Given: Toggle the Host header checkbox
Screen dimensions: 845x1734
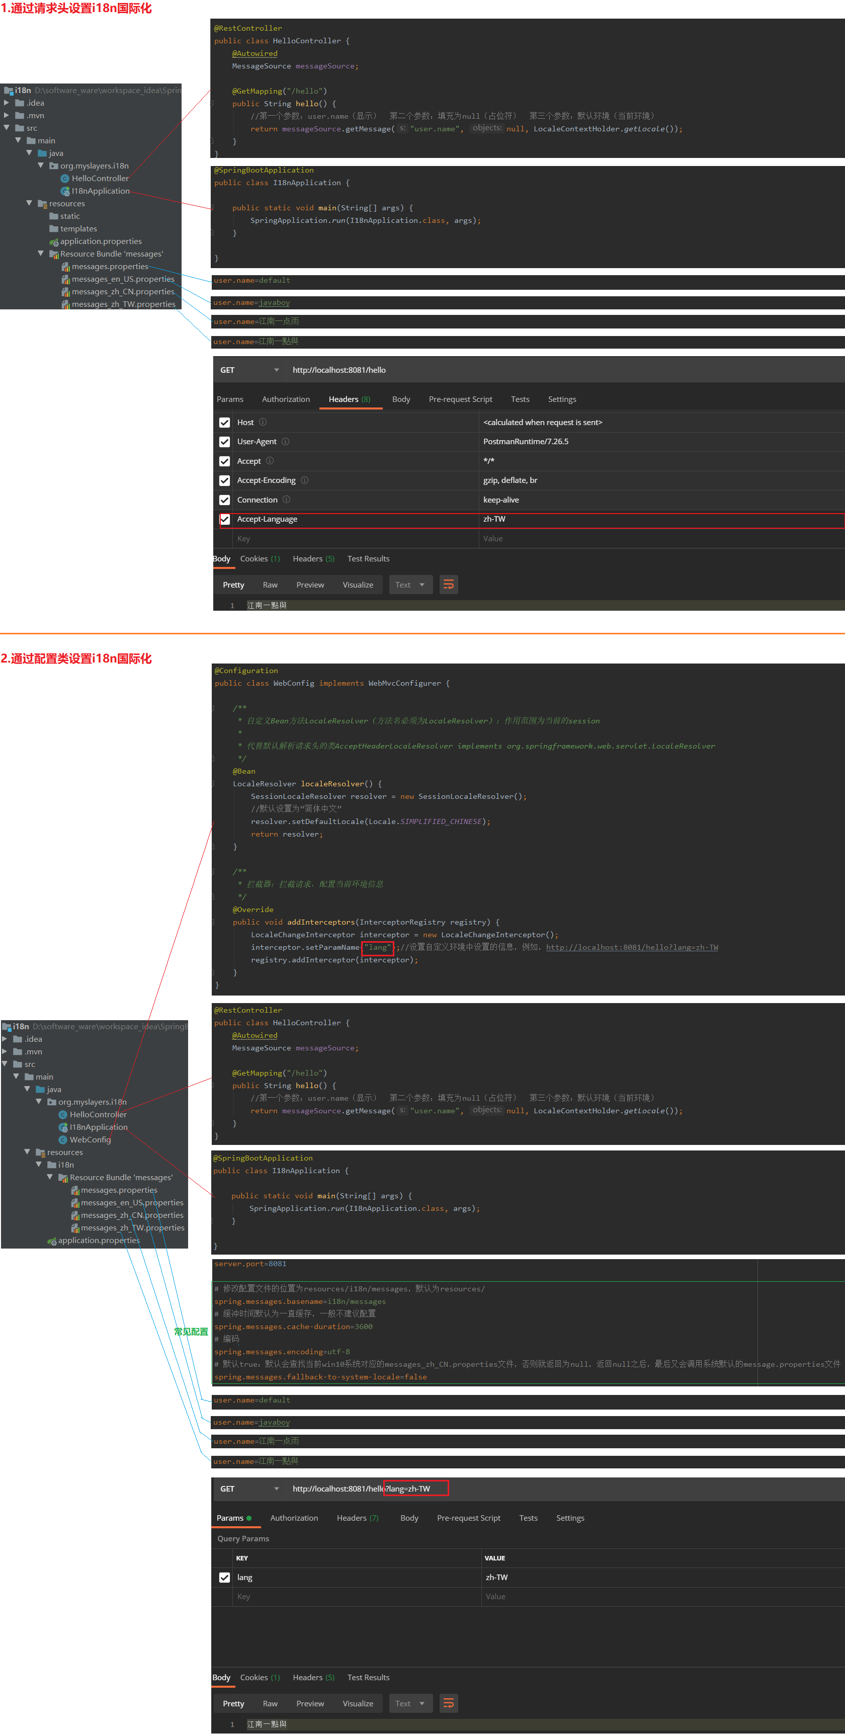Looking at the screenshot, I should coord(225,423).
